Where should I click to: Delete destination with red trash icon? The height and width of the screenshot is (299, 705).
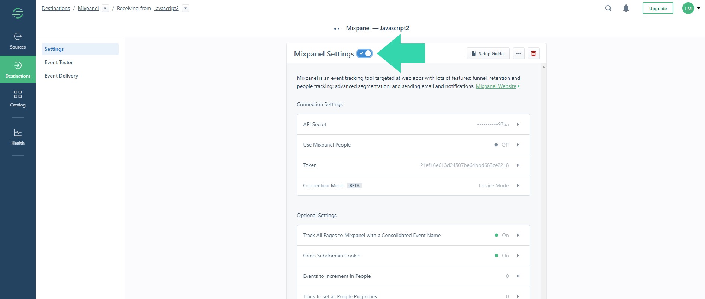pos(534,53)
